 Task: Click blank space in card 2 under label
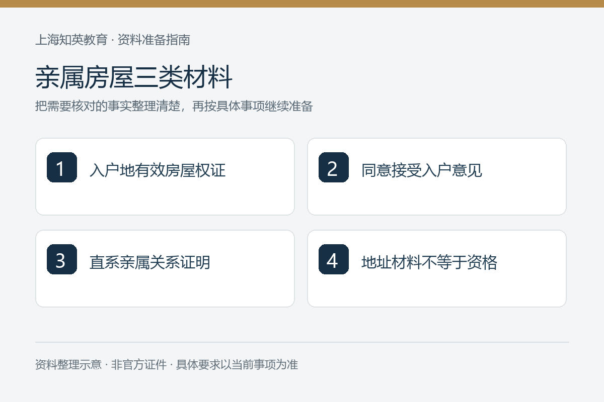coord(437,198)
